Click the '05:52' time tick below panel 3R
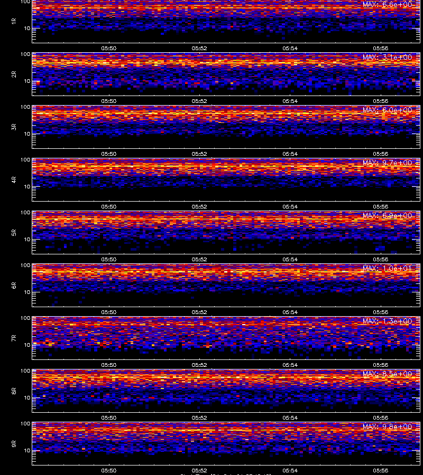This screenshot has height=475, width=423. [199, 154]
